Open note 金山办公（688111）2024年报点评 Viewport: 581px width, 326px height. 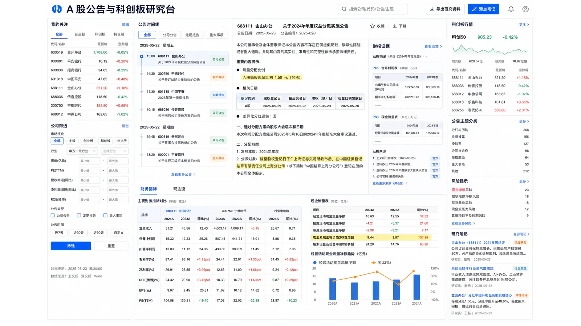tap(478, 243)
